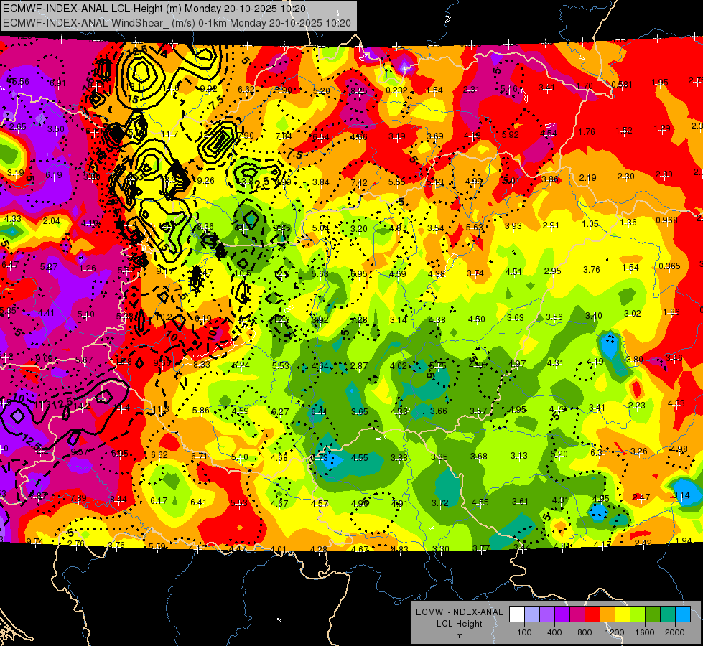Viewport: 703px width, 646px height.
Task: Click the wind shear value '8.44'
Action: point(118,500)
